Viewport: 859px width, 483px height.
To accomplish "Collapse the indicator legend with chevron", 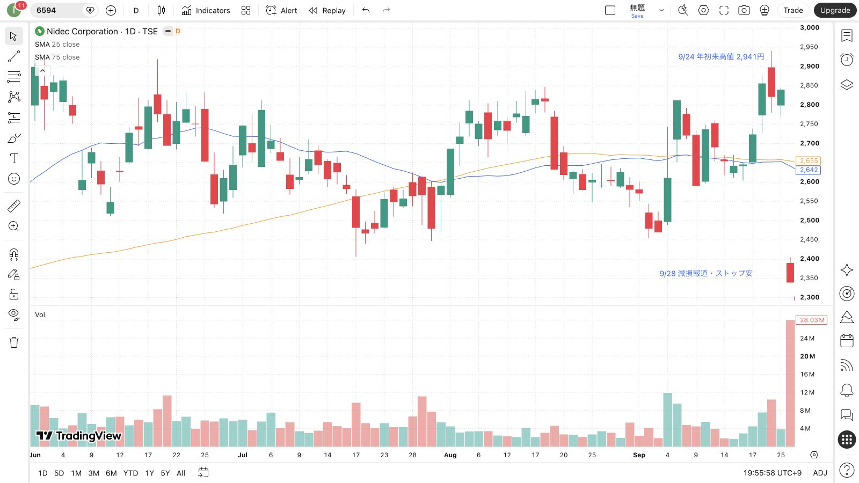I will point(42,70).
